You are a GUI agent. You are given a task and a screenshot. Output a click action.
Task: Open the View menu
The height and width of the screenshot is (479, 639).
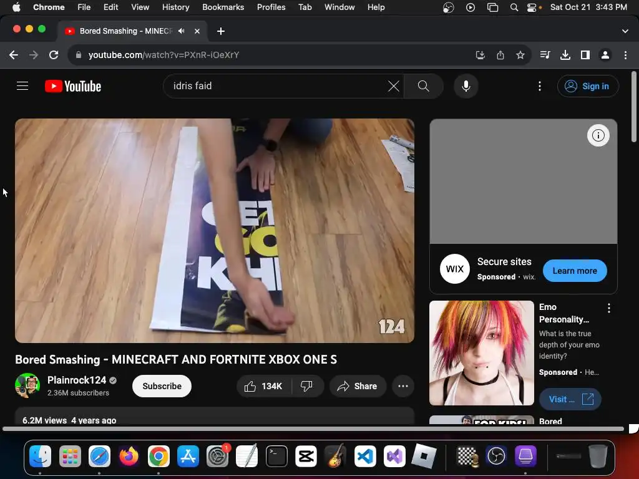140,7
